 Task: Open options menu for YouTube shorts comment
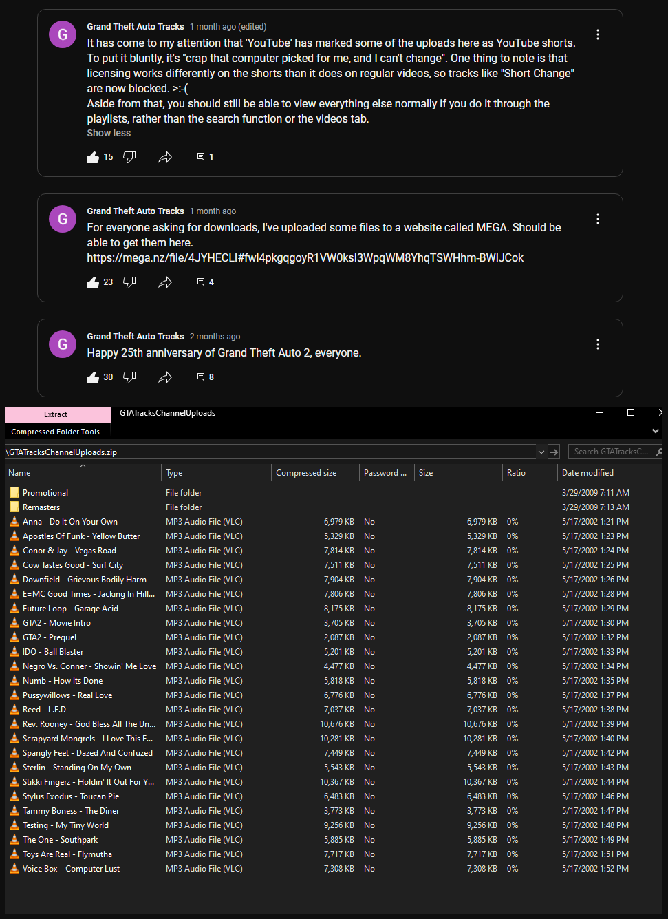click(x=598, y=34)
